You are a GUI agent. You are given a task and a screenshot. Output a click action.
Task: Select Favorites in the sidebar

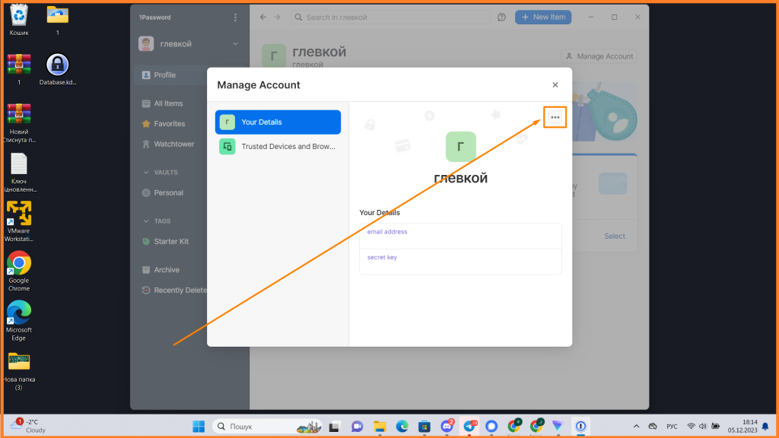(171, 123)
